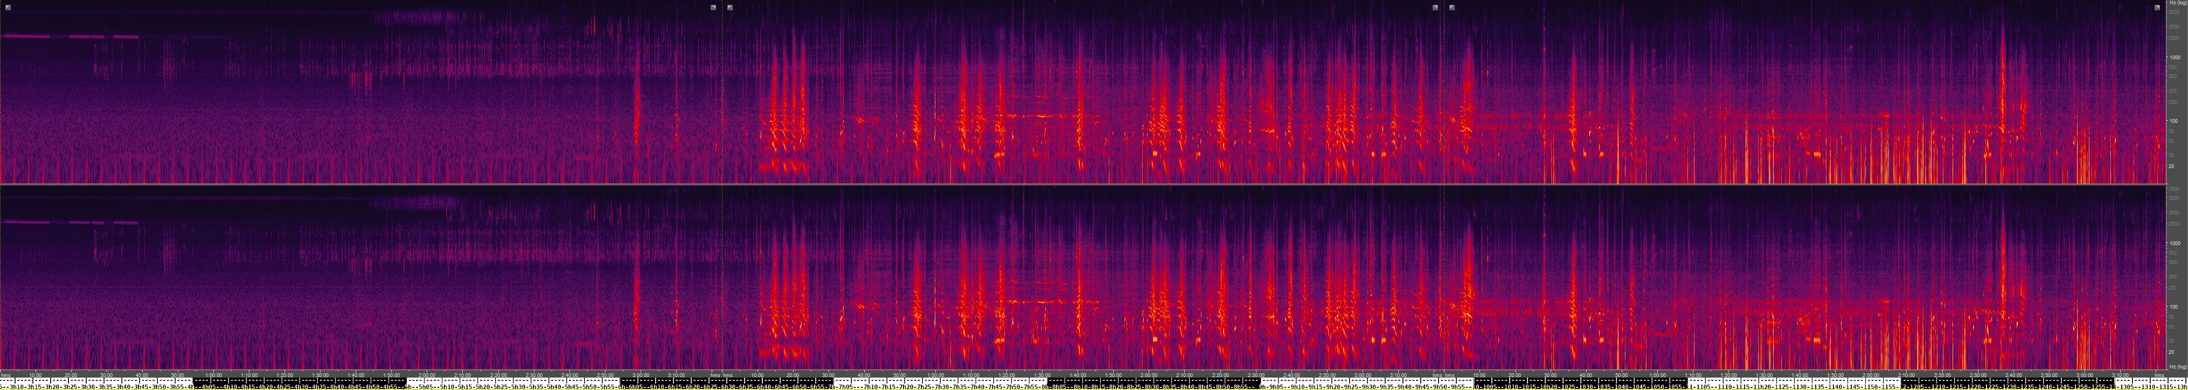The height and width of the screenshot is (390, 2188).
Task: Click the first clip's fade-out handle
Action: pyautogui.click(x=713, y=8)
